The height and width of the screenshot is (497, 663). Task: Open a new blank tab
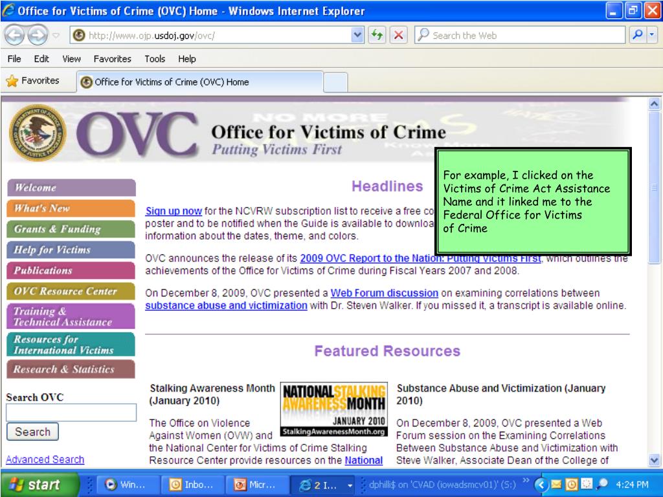pos(336,82)
